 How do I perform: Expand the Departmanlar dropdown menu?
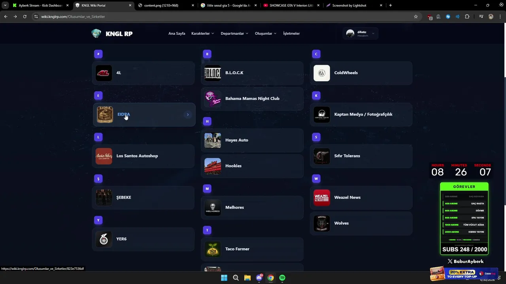[234, 34]
